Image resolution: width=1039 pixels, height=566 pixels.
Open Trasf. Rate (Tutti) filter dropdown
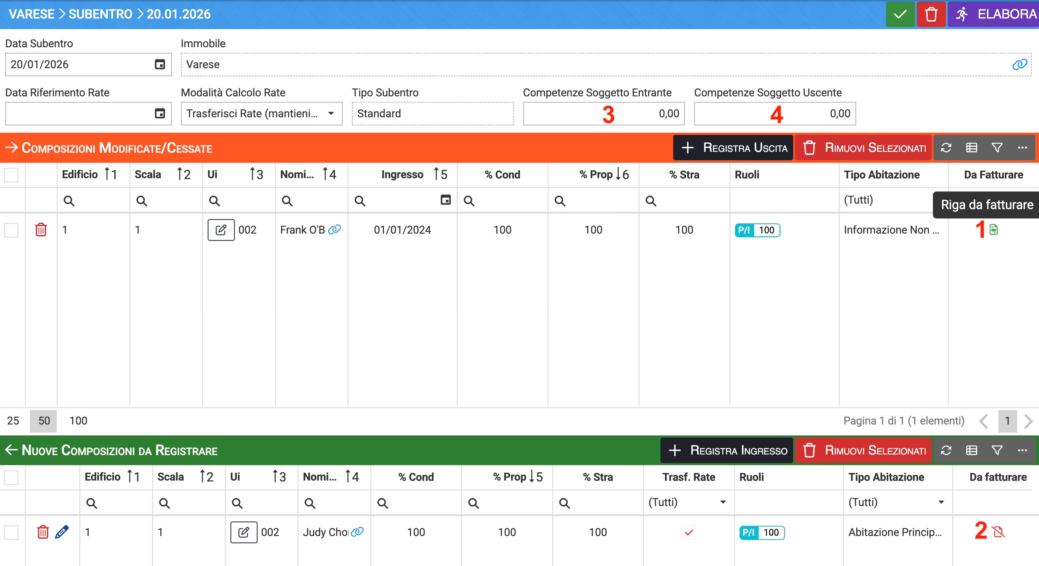[x=723, y=502]
